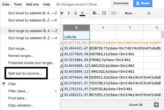Viewport: 164px width, 110px height.
Task: Expand the Filter views submenu
Action: click(x=30, y=91)
